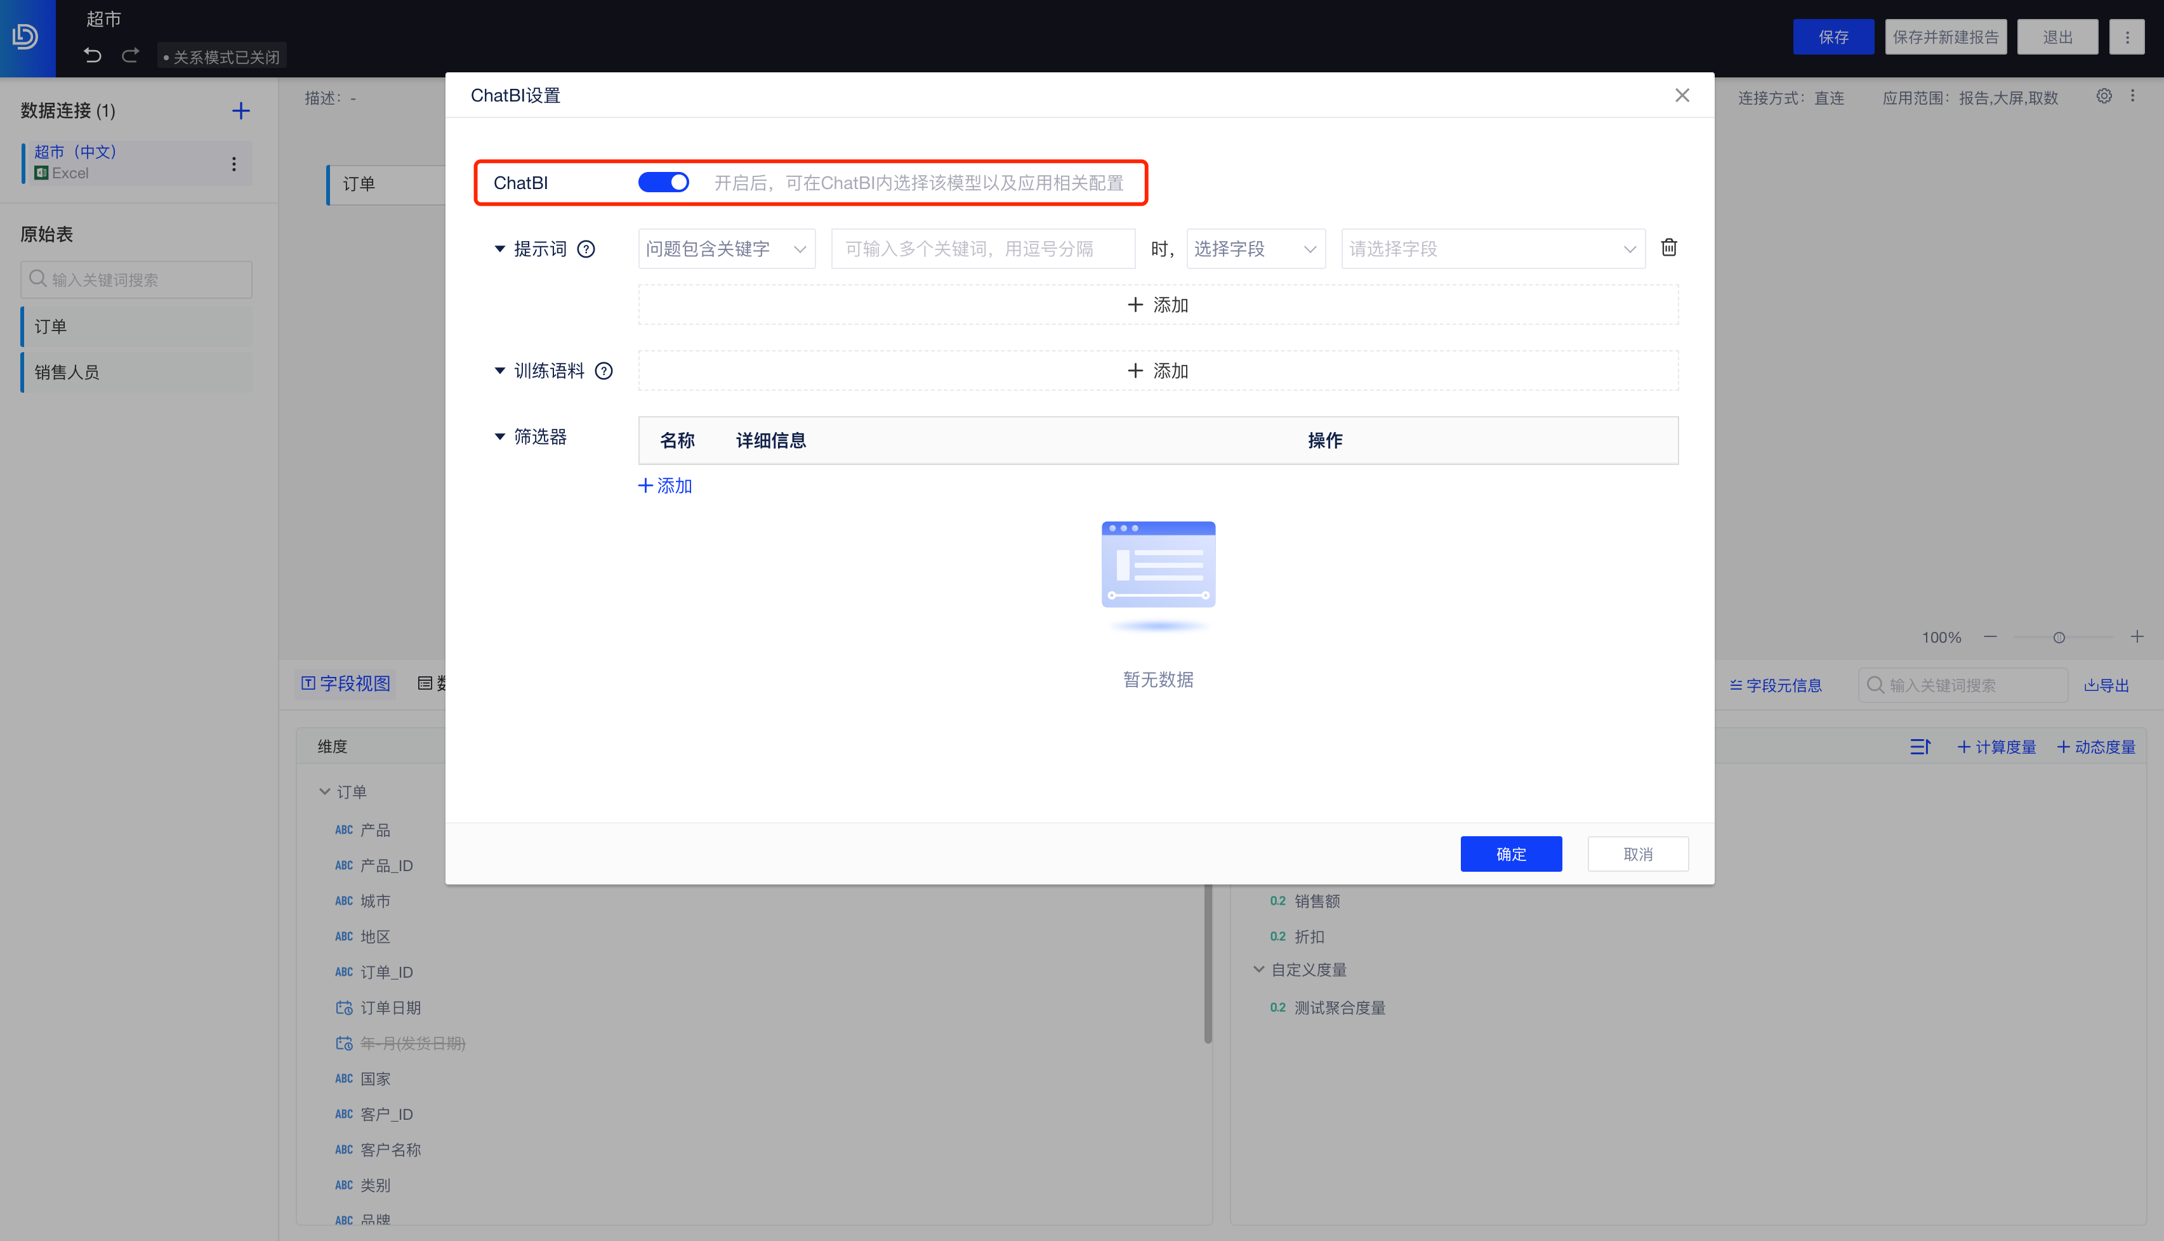Click help icon next to 提示词
Image resolution: width=2164 pixels, height=1241 pixels.
[x=586, y=249]
